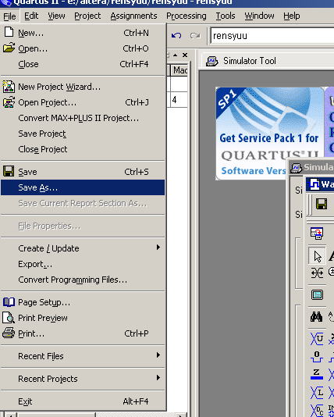Screen dimensions: 334x417
Task: Apply the Uninitialized (U) waveform value
Action: click(317, 339)
